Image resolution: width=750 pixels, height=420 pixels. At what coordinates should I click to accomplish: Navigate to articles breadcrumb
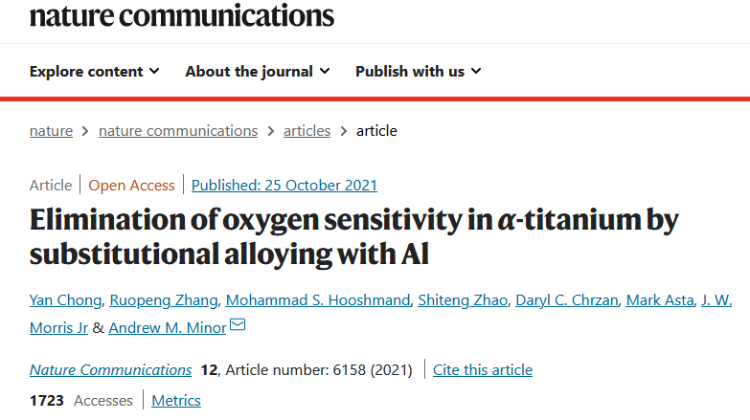(x=307, y=130)
